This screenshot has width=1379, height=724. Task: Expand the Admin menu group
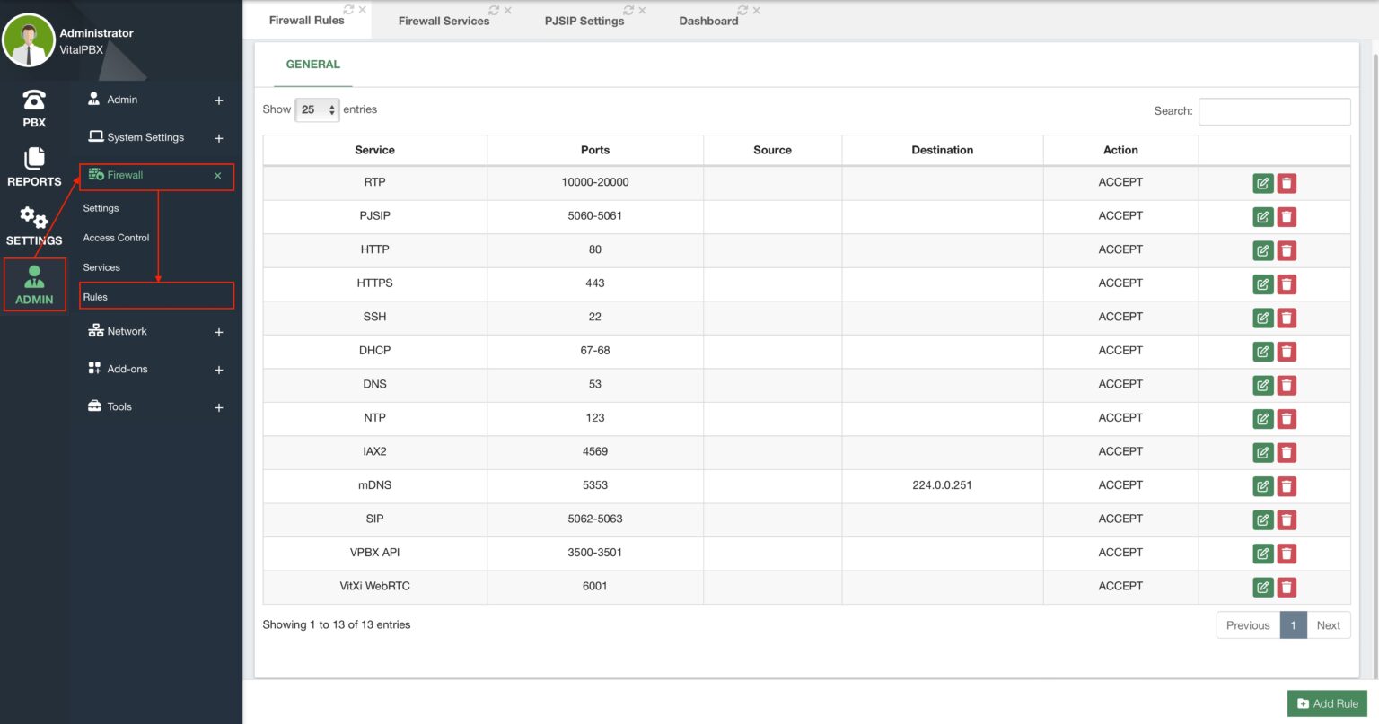point(219,100)
